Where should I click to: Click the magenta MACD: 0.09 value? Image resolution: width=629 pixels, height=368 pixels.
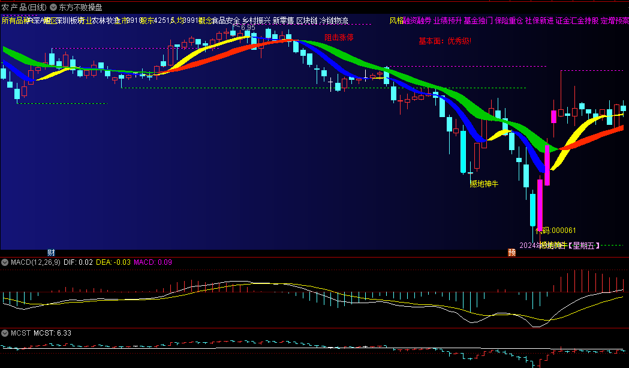point(153,262)
